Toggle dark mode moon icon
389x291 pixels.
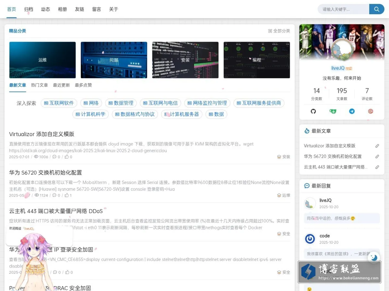374,257
